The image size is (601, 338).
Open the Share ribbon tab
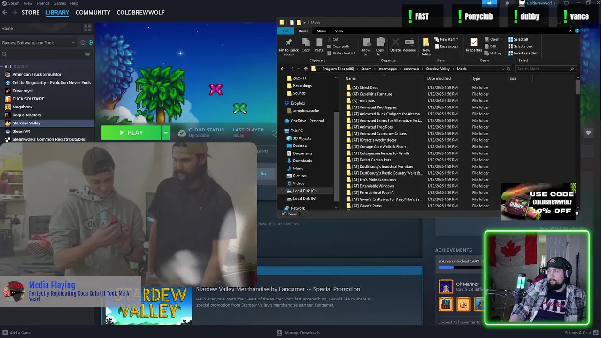[x=321, y=31]
